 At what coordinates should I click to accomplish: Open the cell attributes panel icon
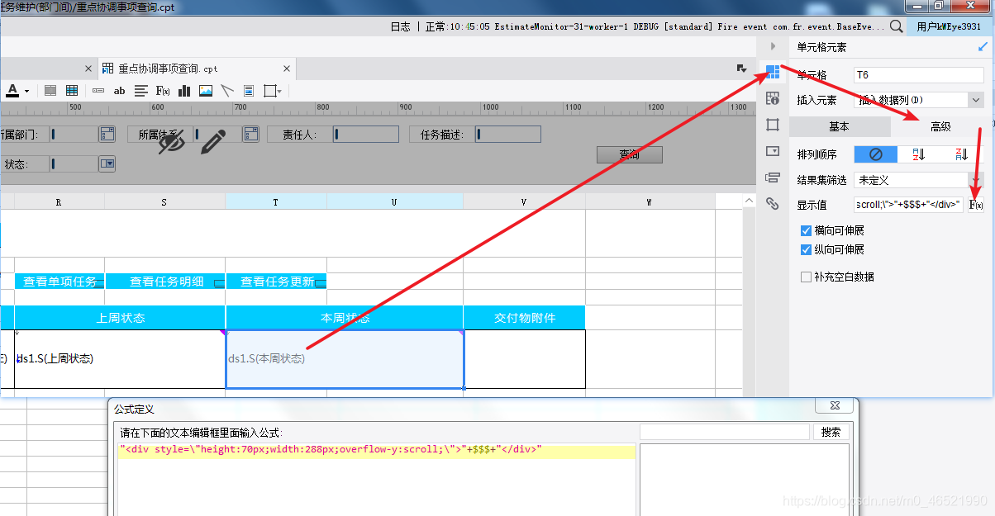(x=773, y=98)
